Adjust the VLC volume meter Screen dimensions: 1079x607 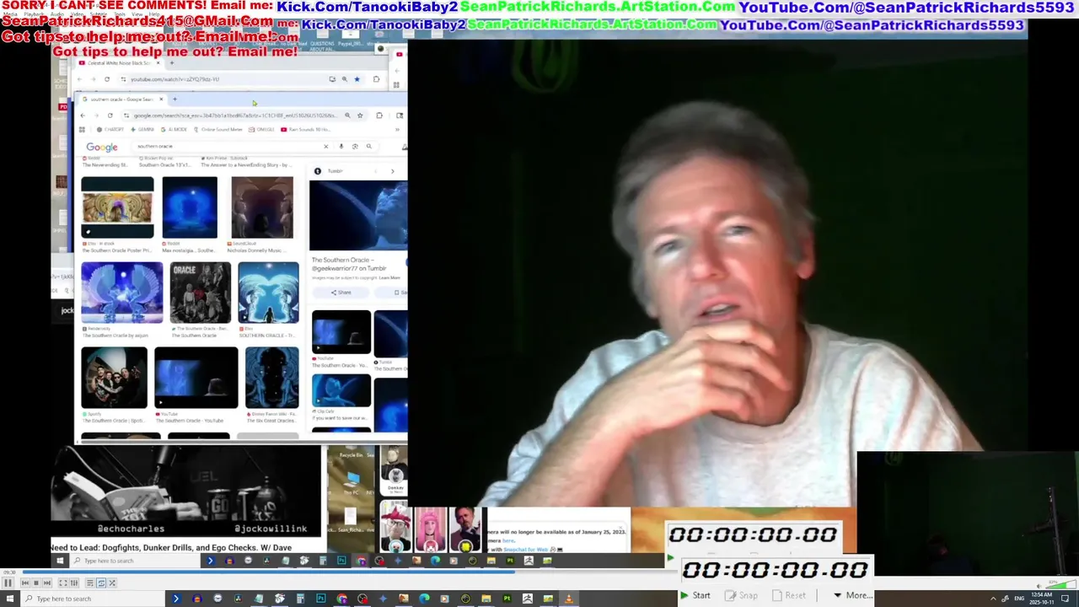tap(1060, 583)
